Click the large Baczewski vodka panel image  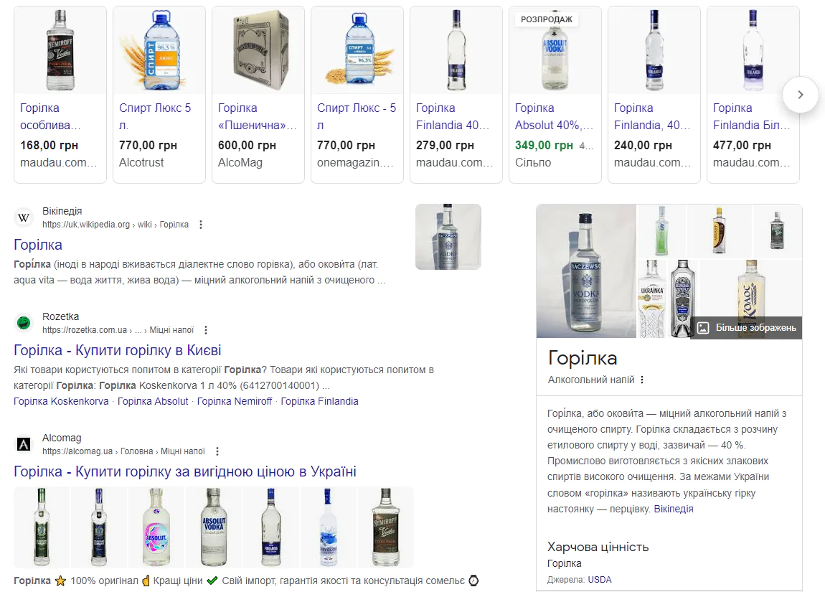[x=586, y=271]
